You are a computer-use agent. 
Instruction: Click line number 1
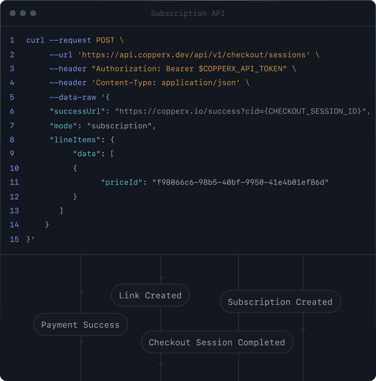click(x=12, y=40)
